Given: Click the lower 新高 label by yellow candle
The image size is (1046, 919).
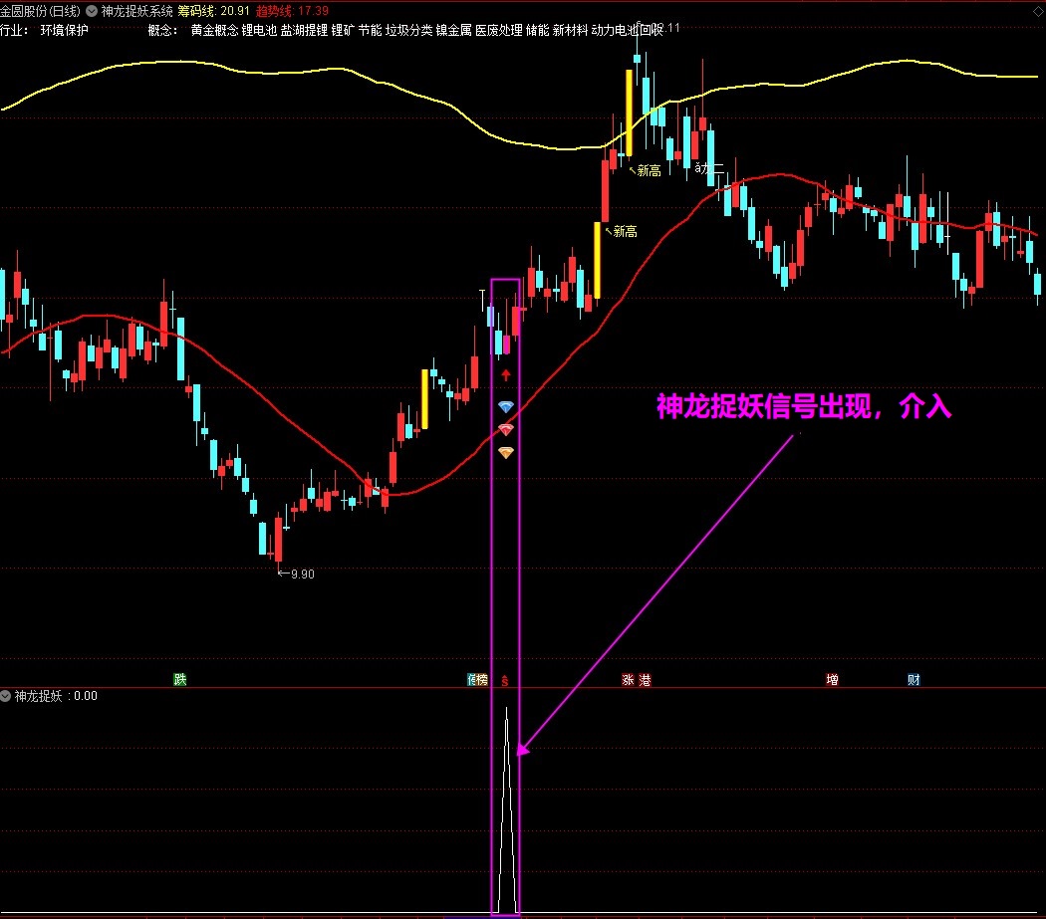Looking at the screenshot, I should click(625, 231).
